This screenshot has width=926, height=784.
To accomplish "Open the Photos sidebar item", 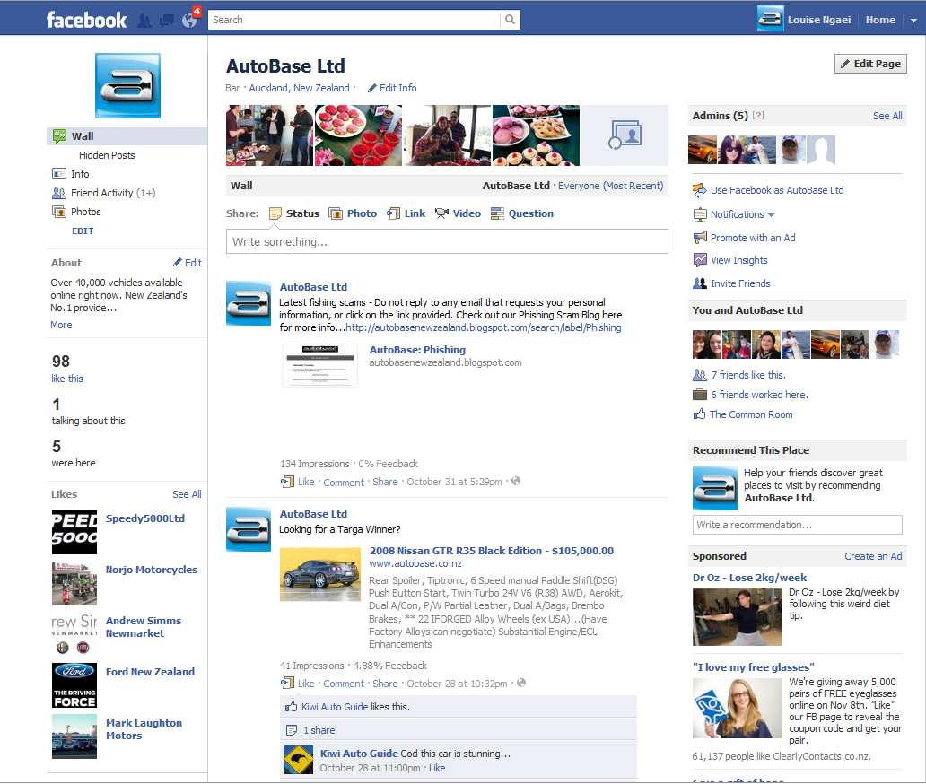I will coord(85,212).
